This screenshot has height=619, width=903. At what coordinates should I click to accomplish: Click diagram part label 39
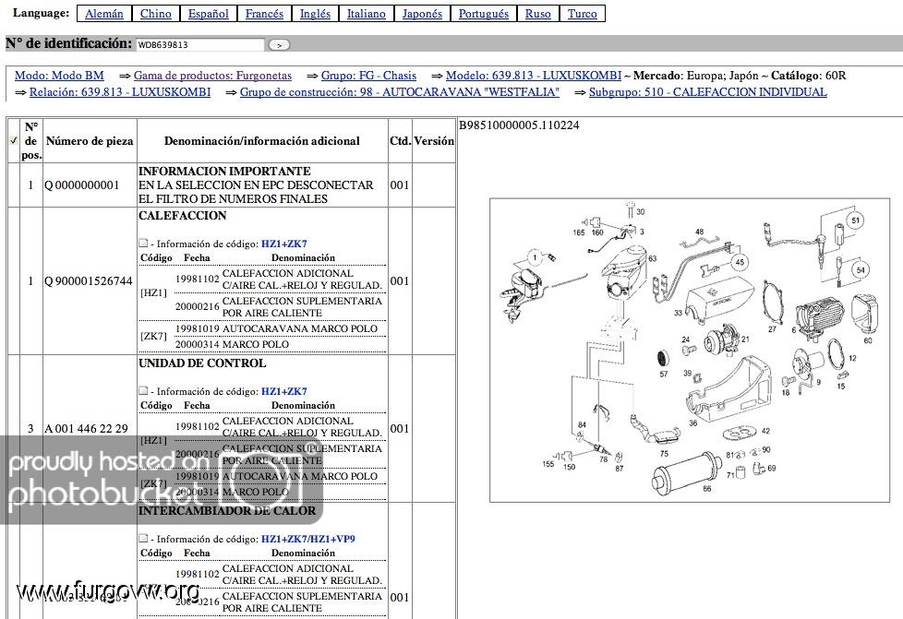tap(687, 374)
